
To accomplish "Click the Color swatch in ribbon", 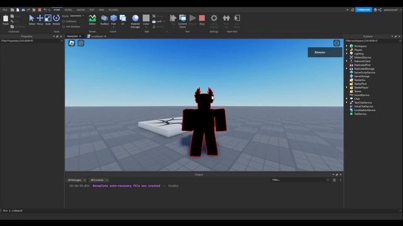I will [x=146, y=18].
